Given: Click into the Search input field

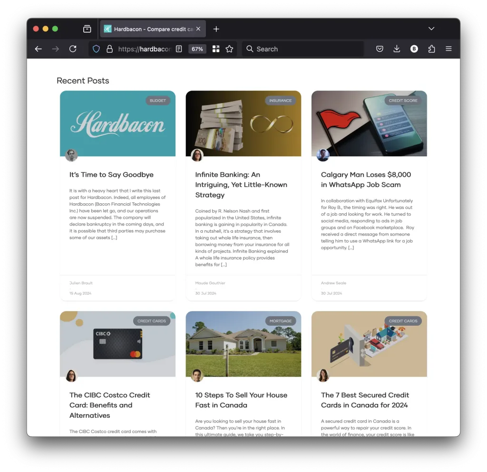Looking at the screenshot, I should (304, 49).
